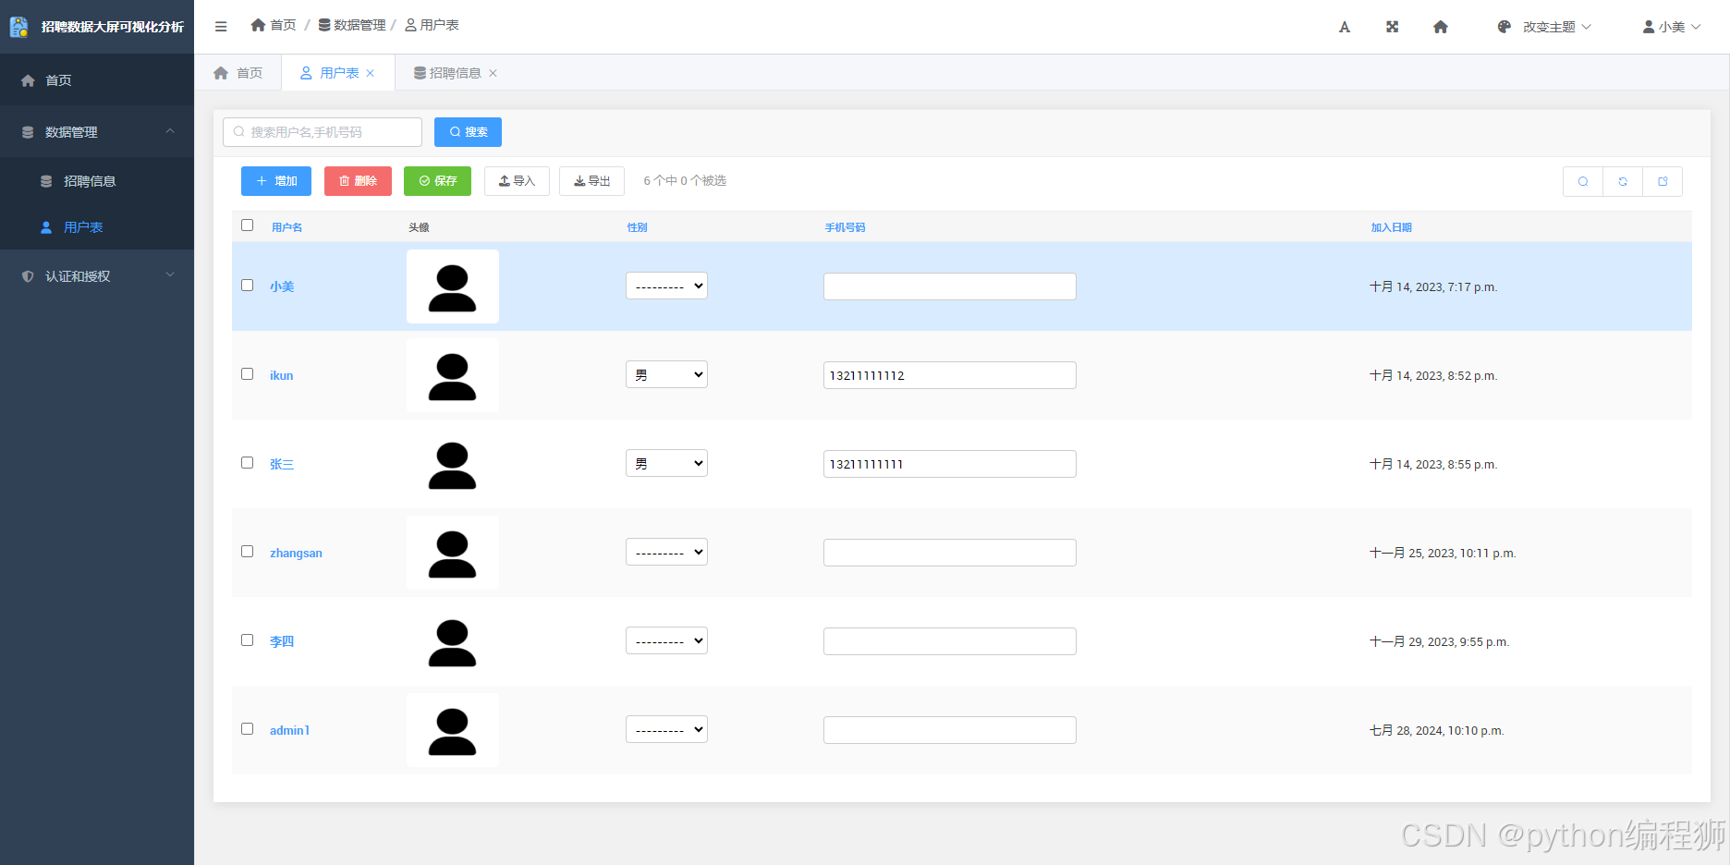Sort by the 加入日期 column header
This screenshot has height=865, width=1730.
coord(1392,227)
